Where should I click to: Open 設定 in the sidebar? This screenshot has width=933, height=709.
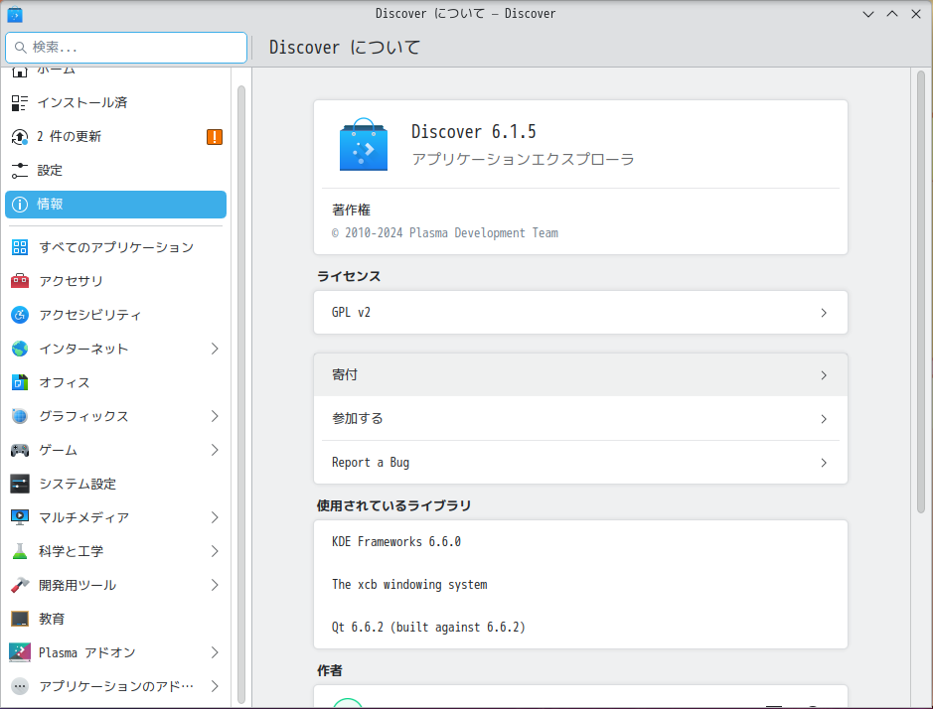tap(115, 171)
